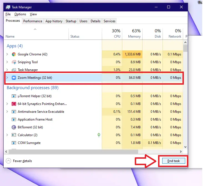Image resolution: width=203 pixels, height=186 pixels.
Task: Expand the Antimalware Service Executable entry
Action: [x=7, y=112]
